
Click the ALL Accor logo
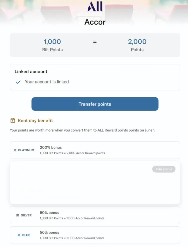(x=95, y=7)
